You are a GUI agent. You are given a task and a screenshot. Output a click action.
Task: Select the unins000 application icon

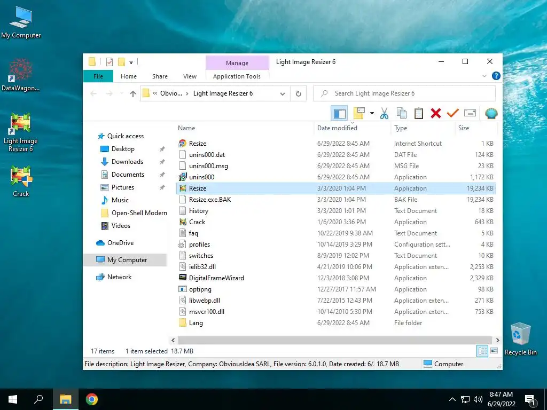(x=183, y=177)
